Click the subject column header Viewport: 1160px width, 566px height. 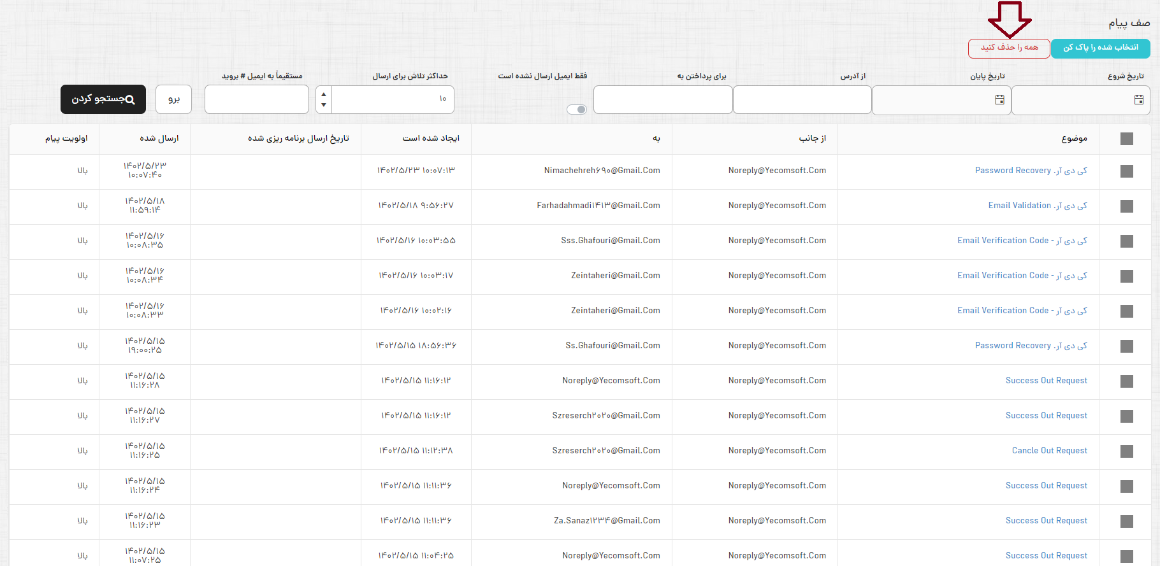1074,139
